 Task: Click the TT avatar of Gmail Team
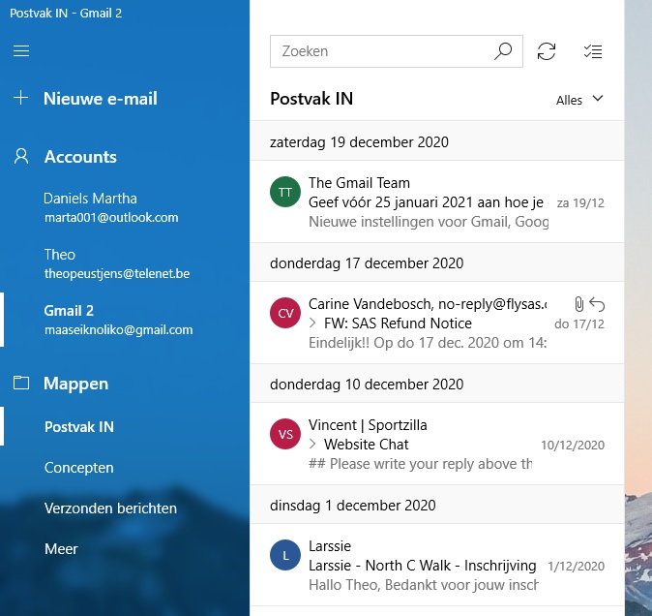pos(285,192)
